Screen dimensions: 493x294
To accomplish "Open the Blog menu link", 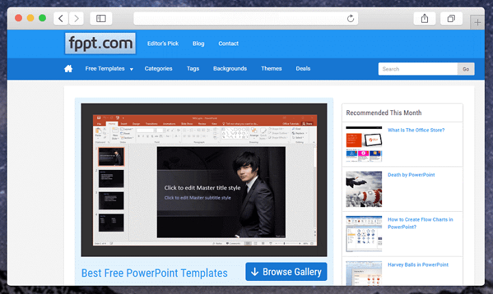I will pyautogui.click(x=199, y=43).
